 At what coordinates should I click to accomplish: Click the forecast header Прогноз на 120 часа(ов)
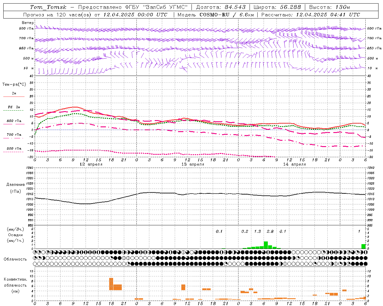click(58, 15)
